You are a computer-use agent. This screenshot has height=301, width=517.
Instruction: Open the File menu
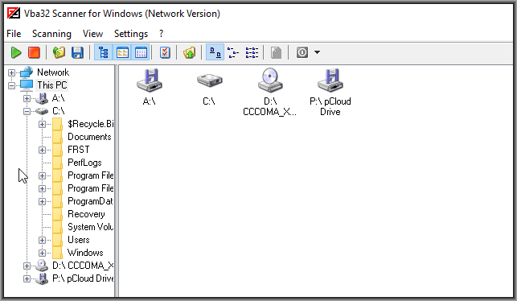(14, 34)
